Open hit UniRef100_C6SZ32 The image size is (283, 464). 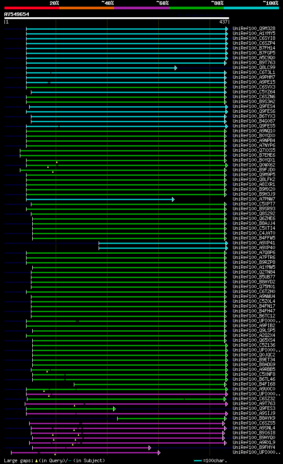point(254,399)
